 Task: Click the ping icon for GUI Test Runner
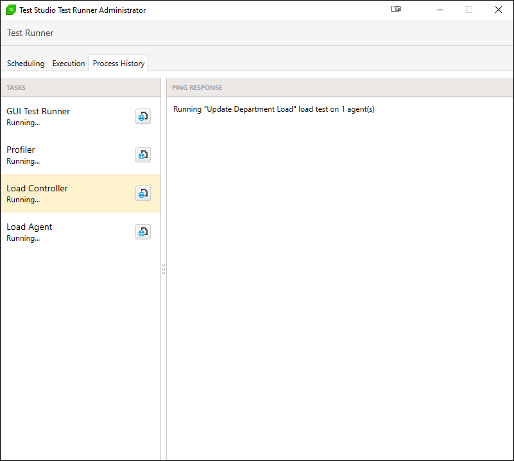(x=143, y=116)
